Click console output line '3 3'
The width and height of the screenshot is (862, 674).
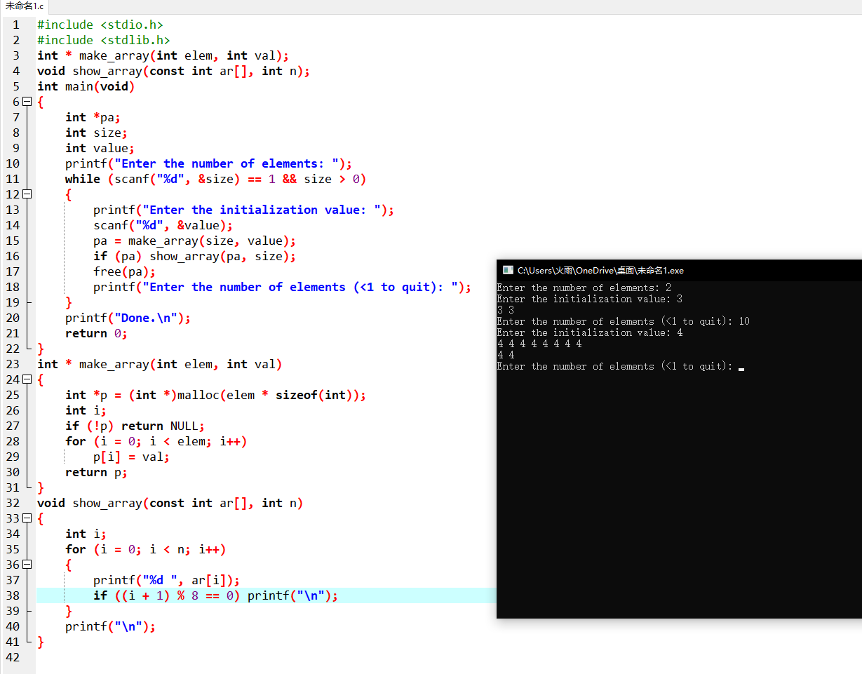click(x=506, y=310)
